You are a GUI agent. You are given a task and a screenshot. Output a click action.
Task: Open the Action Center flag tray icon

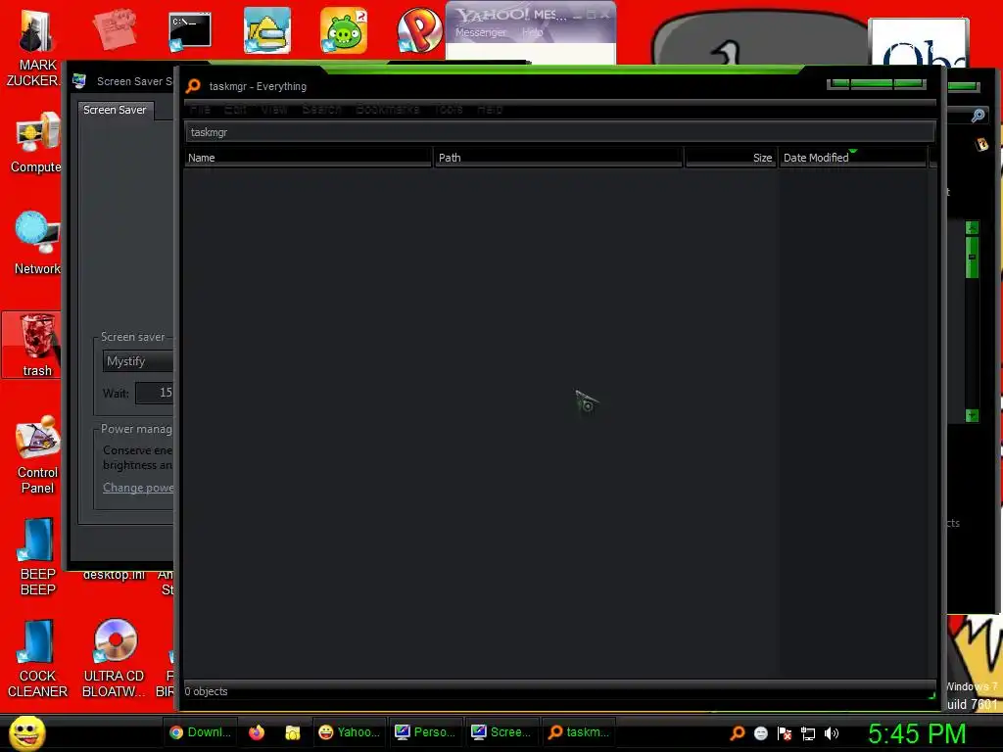[x=785, y=733]
